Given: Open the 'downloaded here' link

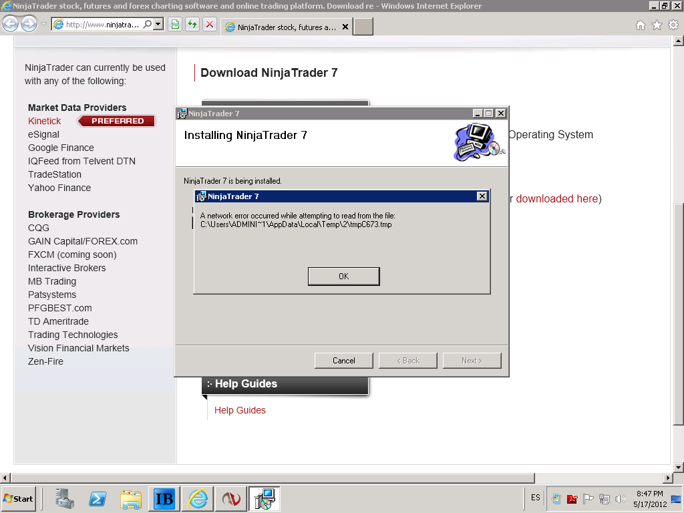Looking at the screenshot, I should point(556,199).
